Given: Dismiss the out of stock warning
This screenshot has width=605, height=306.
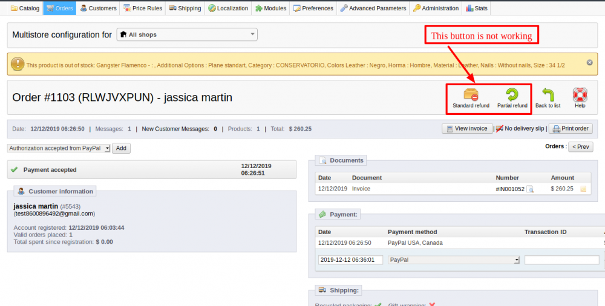Looking at the screenshot, I should point(589,62).
